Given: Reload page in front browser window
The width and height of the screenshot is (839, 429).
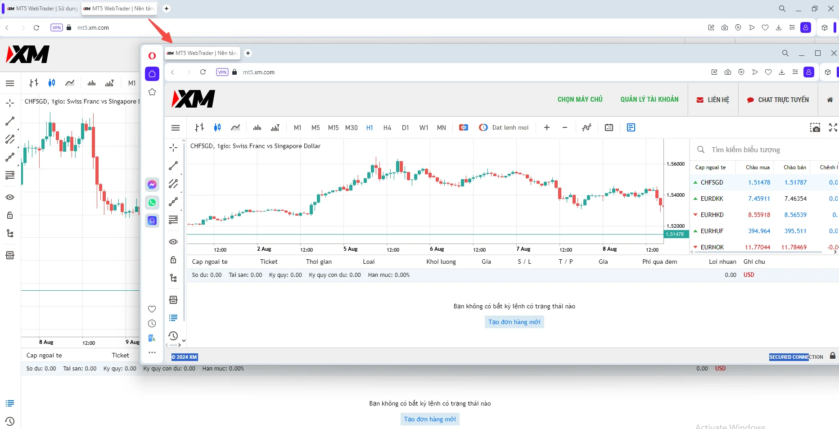Looking at the screenshot, I should tap(203, 72).
